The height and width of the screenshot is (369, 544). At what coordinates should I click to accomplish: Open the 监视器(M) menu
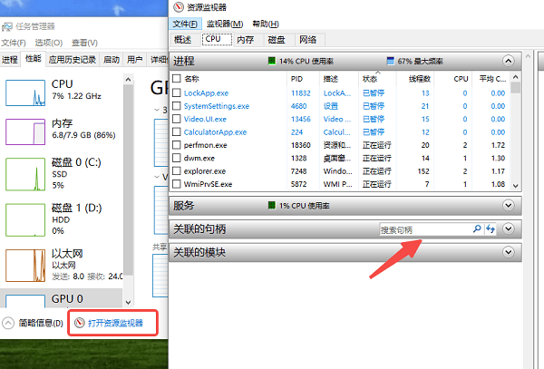click(225, 24)
